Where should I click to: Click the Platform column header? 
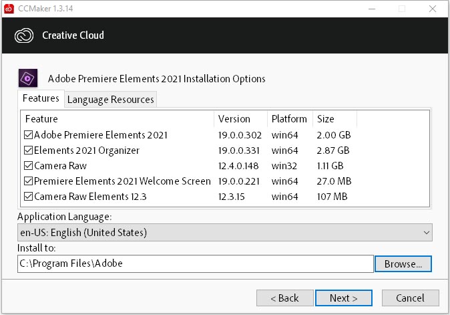(x=290, y=119)
